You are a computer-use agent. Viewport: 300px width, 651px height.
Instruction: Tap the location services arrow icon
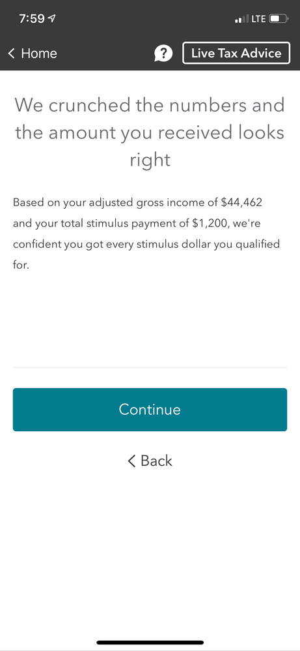click(x=52, y=19)
